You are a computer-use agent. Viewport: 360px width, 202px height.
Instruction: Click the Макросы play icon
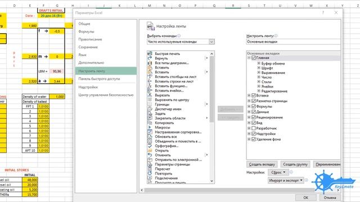pos(150,127)
